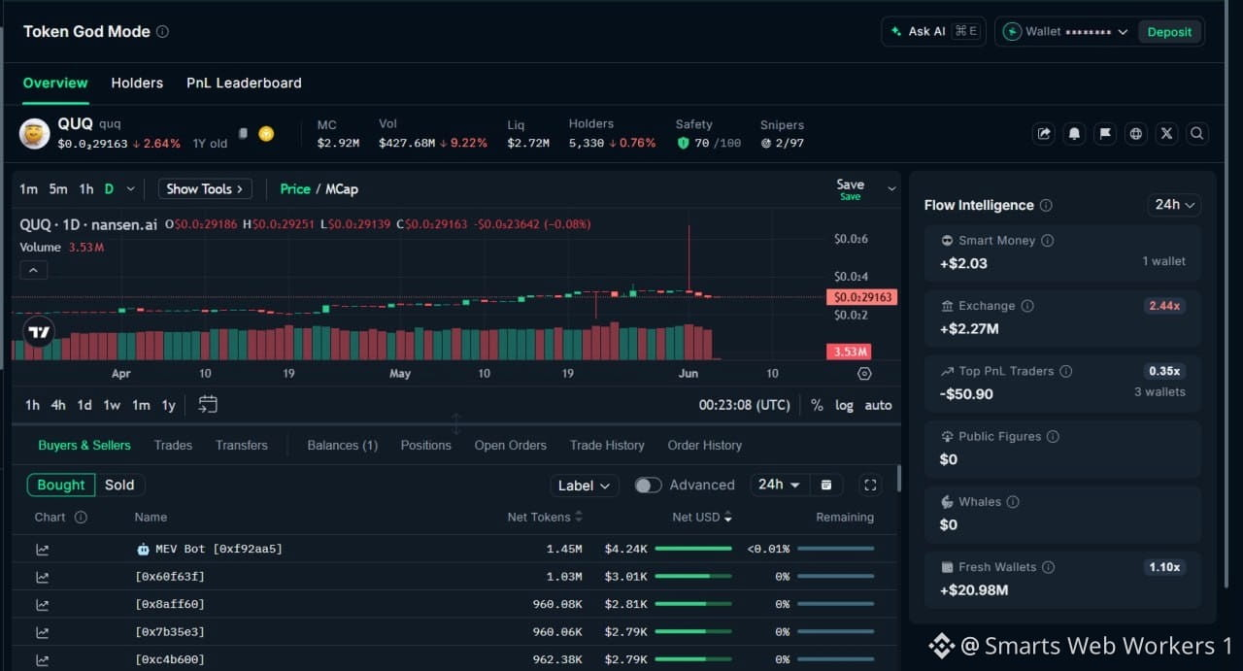Click Save chart layout button
This screenshot has height=671, width=1243.
tap(850, 188)
